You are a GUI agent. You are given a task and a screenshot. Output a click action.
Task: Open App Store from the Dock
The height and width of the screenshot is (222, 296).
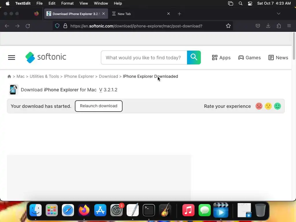click(x=100, y=210)
